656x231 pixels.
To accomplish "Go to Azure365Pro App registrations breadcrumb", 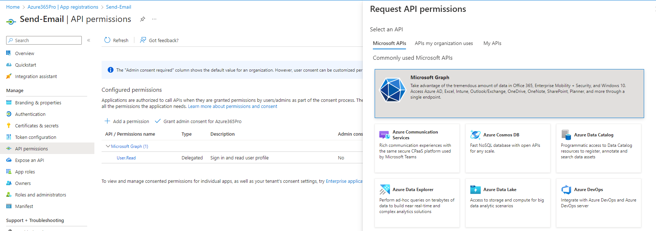I will 63,7.
